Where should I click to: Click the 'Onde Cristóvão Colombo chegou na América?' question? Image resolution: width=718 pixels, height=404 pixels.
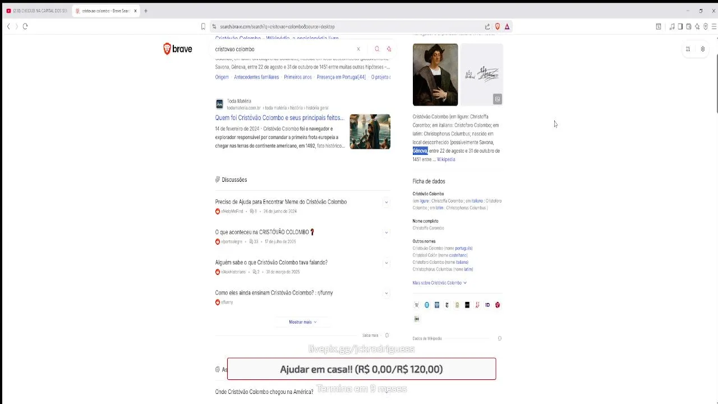point(264,392)
